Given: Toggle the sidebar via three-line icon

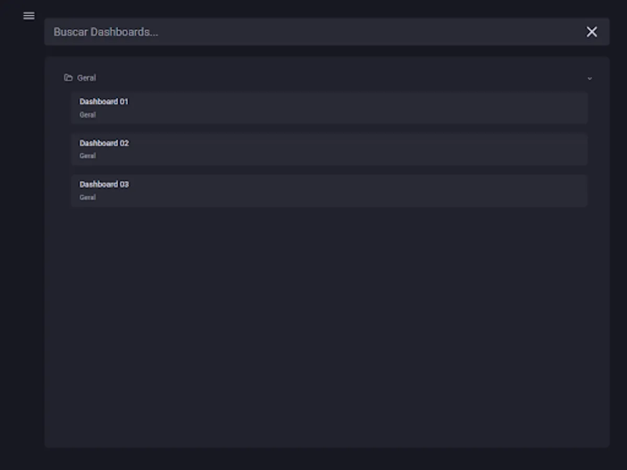Looking at the screenshot, I should [29, 16].
